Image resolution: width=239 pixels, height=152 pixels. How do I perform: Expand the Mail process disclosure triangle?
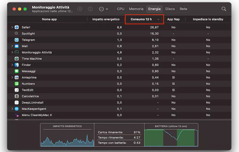[12, 46]
